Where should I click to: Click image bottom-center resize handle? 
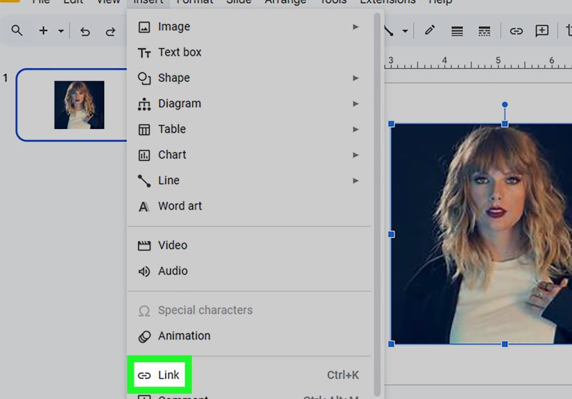coord(505,344)
